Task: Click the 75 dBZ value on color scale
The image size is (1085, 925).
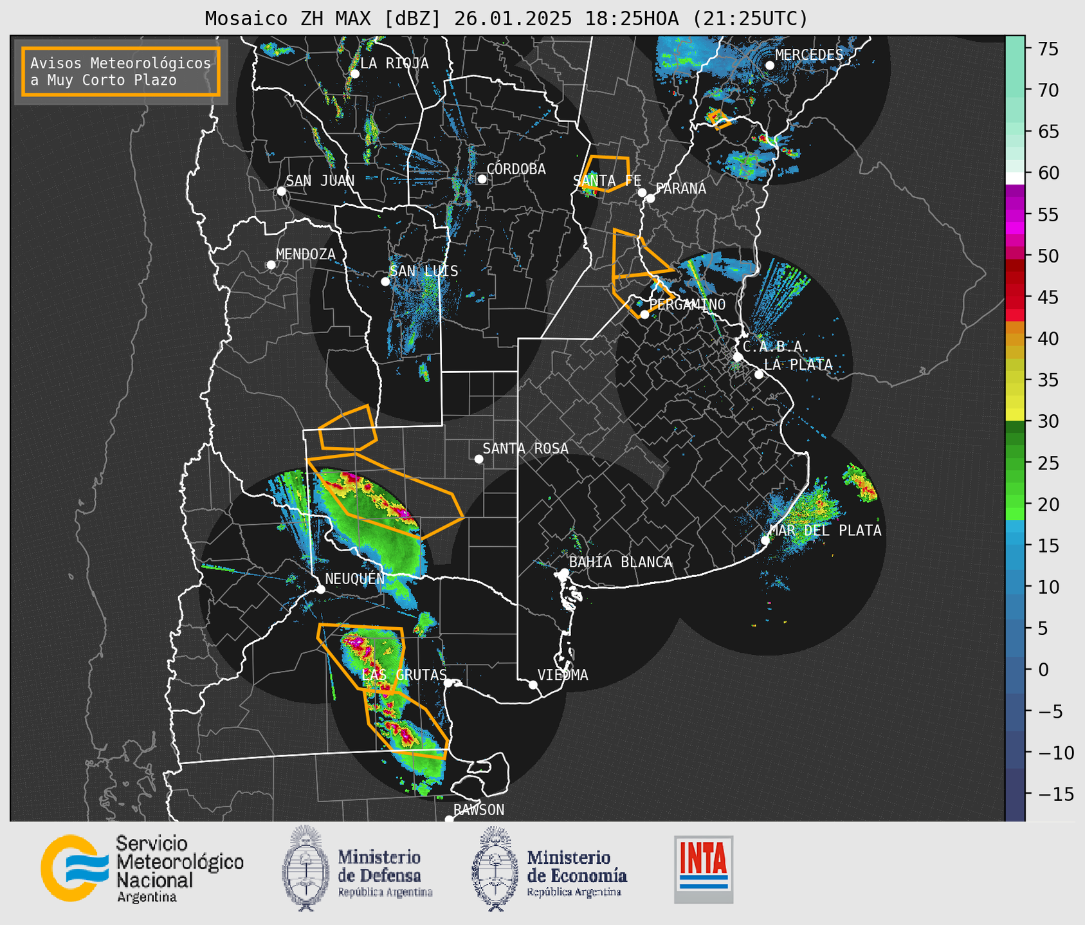Action: pos(1047,49)
